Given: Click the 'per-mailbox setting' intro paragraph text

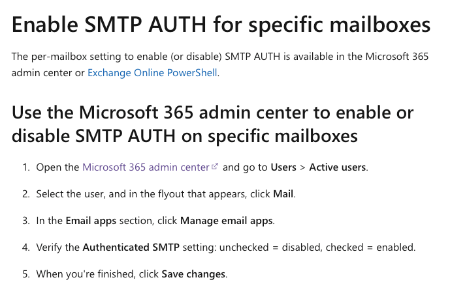Looking at the screenshot, I should click(x=220, y=64).
